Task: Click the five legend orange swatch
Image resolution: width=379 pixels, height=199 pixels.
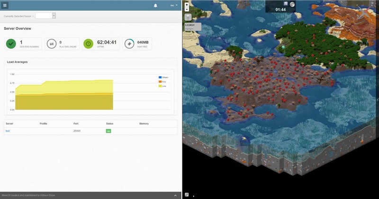Action: pos(160,81)
